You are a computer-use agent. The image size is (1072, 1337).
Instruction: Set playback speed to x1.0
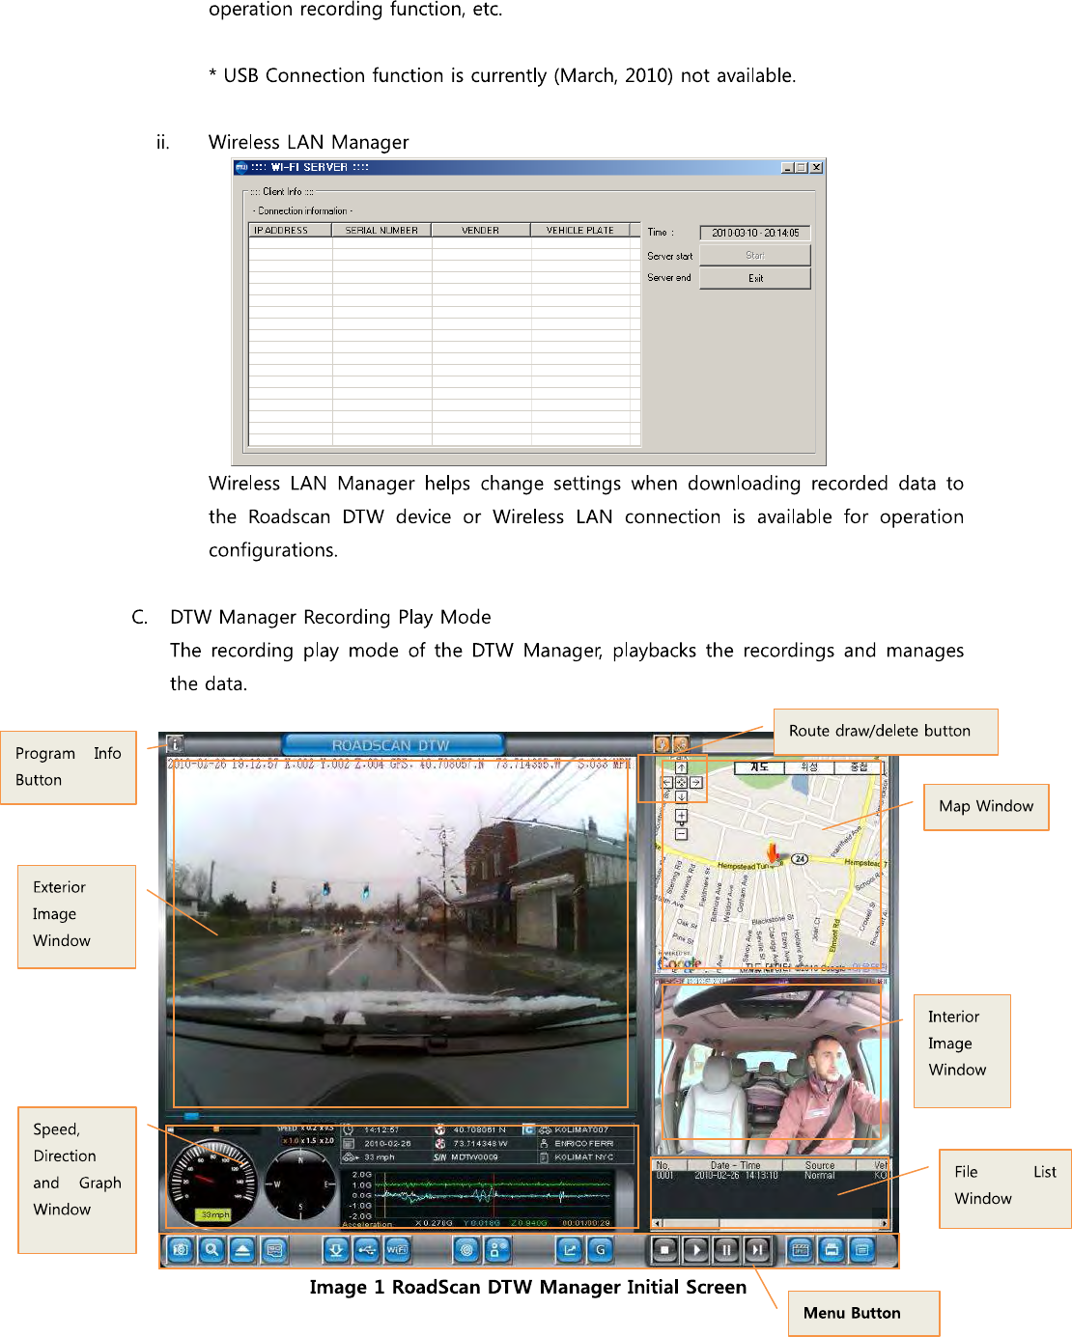pyautogui.click(x=292, y=1141)
